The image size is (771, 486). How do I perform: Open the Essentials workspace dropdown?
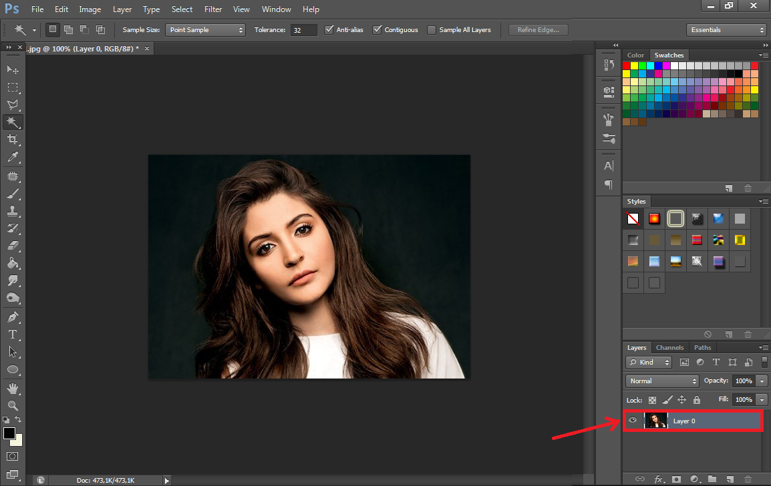[x=726, y=29]
